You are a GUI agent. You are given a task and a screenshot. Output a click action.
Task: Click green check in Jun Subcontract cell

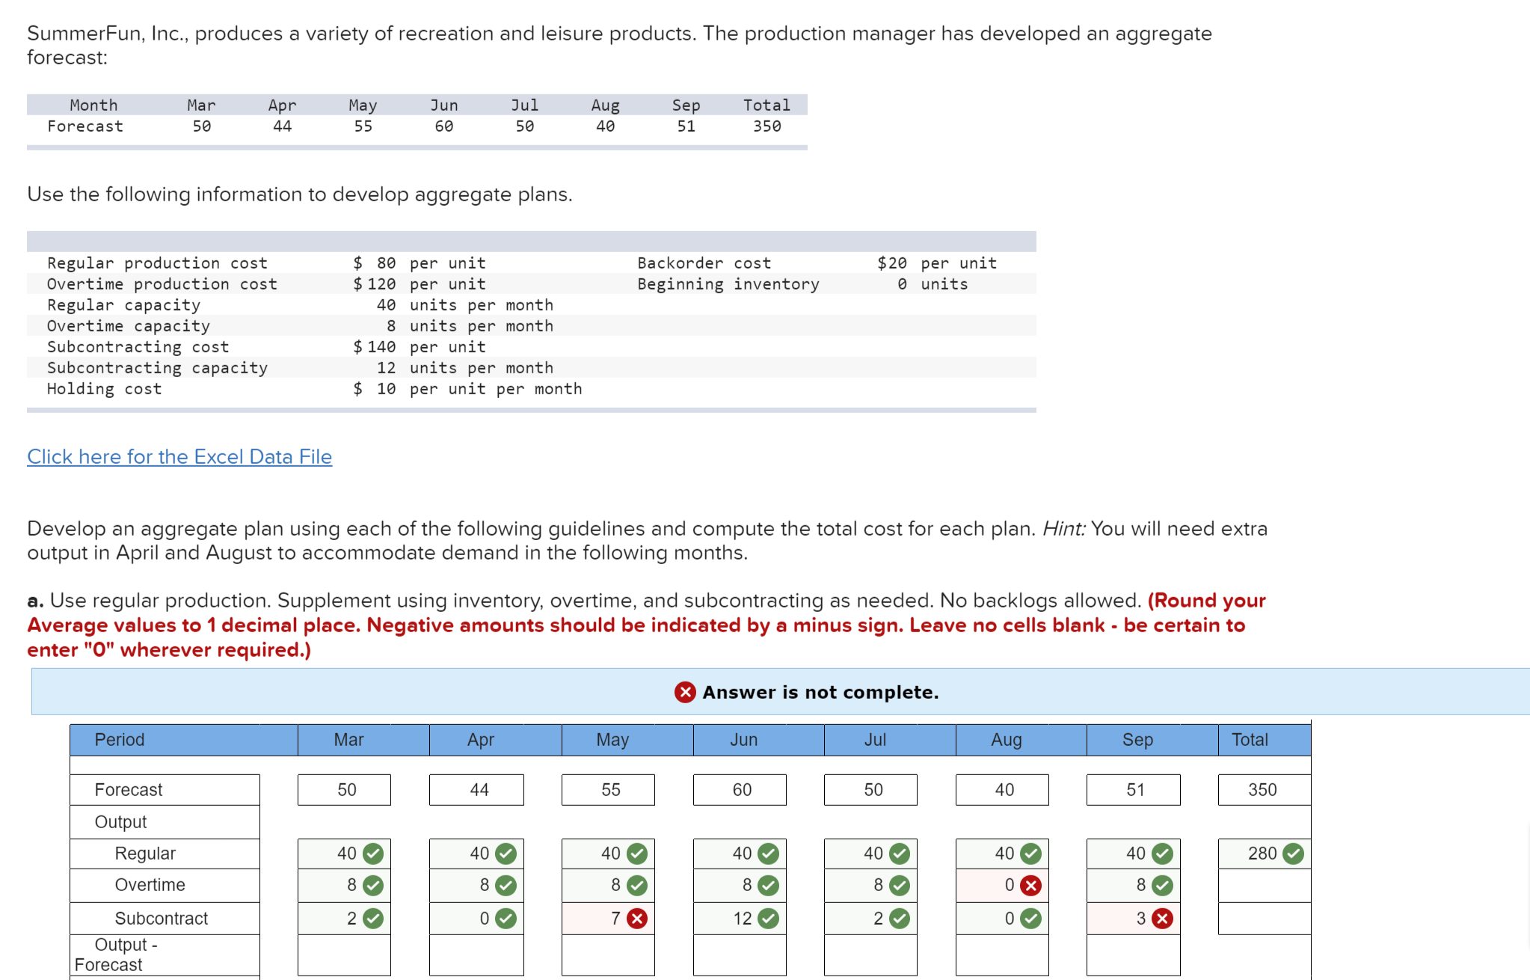[x=768, y=919]
